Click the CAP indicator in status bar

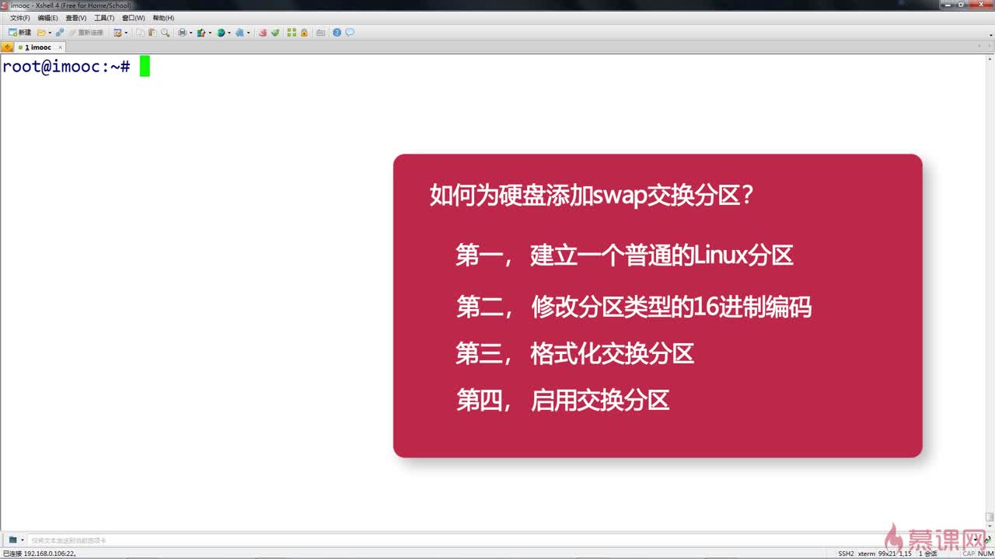click(969, 554)
